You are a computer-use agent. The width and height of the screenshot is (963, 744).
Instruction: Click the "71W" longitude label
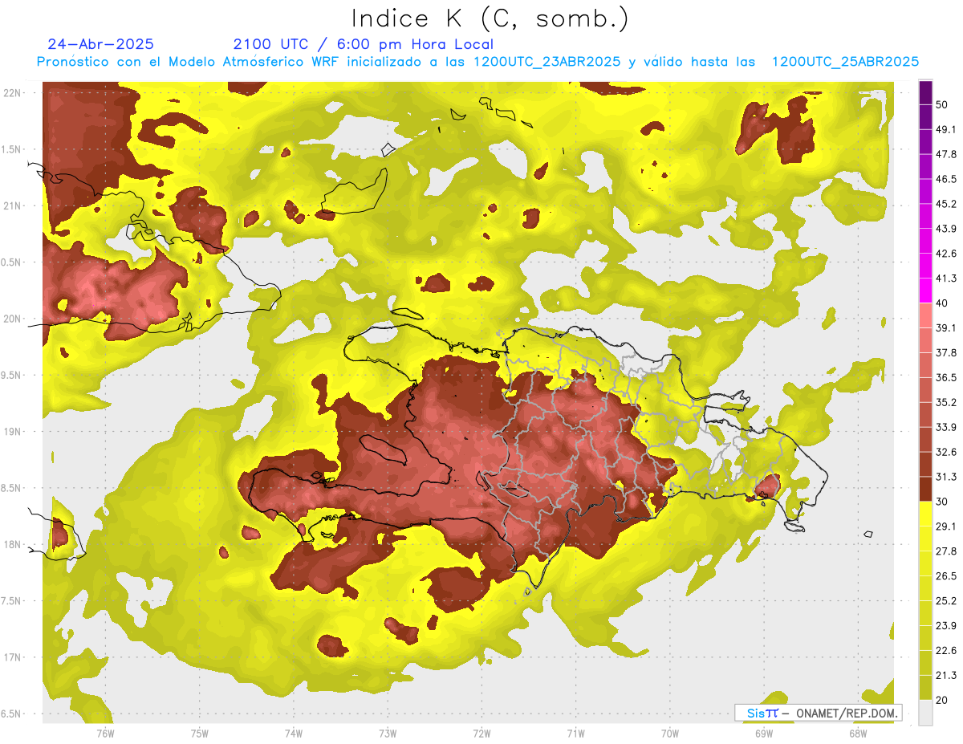[x=575, y=734]
